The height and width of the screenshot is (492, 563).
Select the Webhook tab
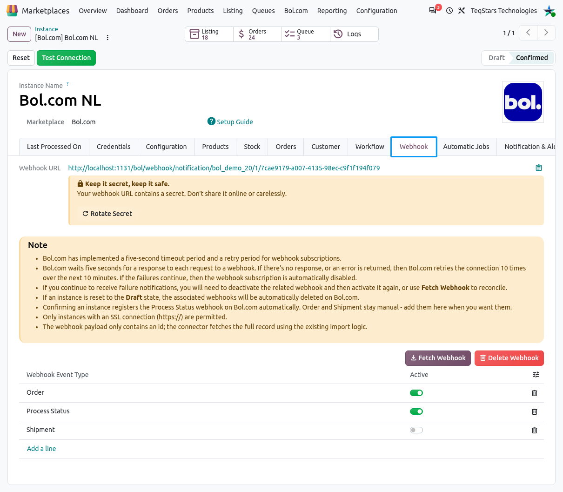pyautogui.click(x=414, y=147)
